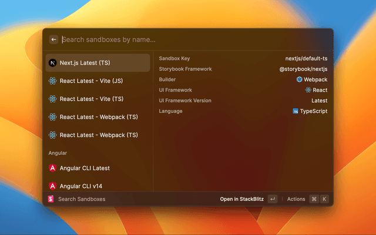Click the Enter key shortcut icon

(x=272, y=199)
